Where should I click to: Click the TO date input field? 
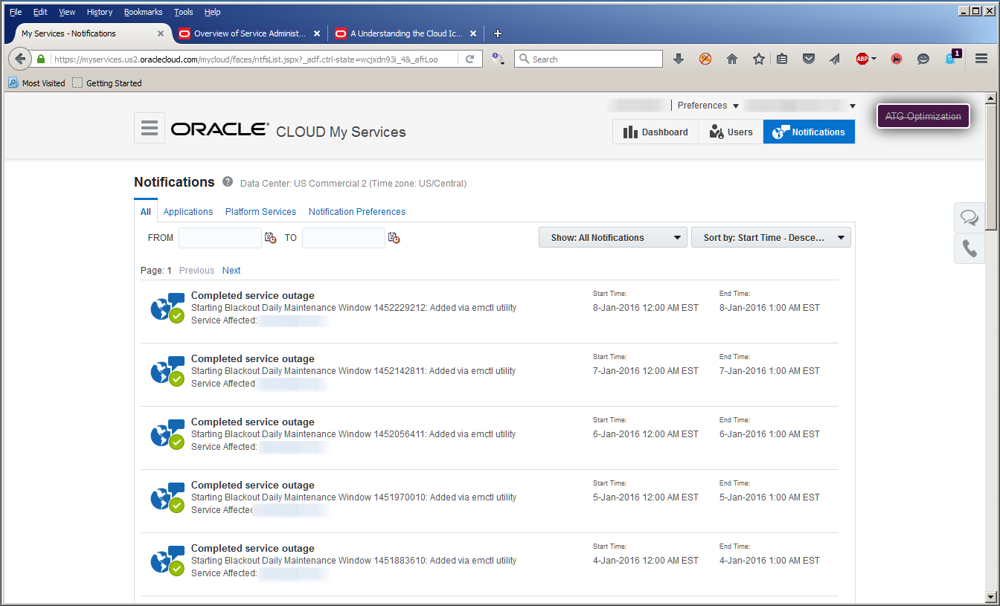(x=344, y=238)
